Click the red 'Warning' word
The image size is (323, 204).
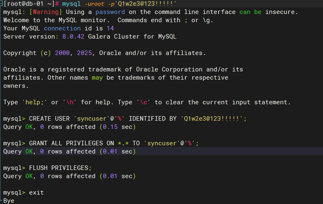[46, 12]
